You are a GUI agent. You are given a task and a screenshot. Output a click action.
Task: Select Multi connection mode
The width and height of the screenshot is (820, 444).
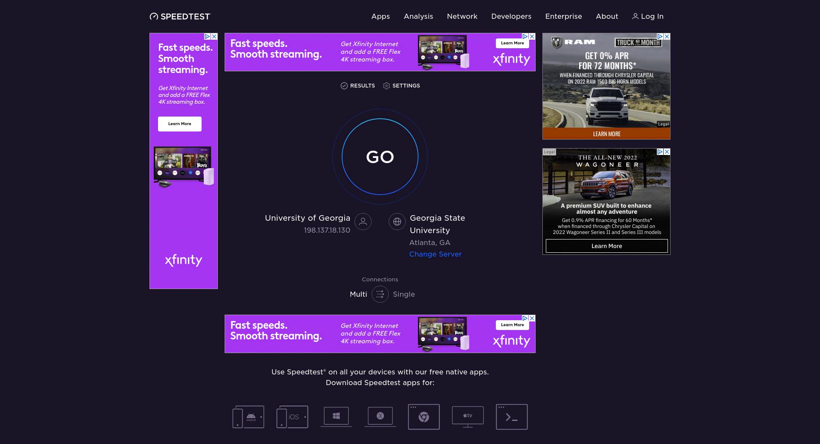click(x=358, y=294)
